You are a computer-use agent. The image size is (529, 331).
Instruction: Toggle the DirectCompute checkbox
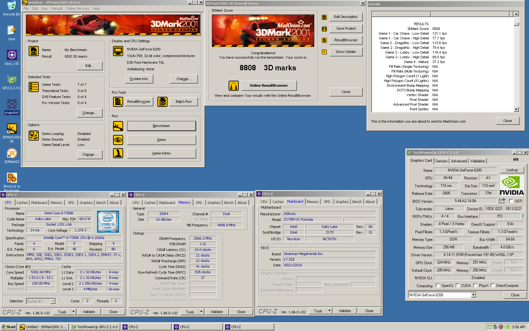(492, 286)
